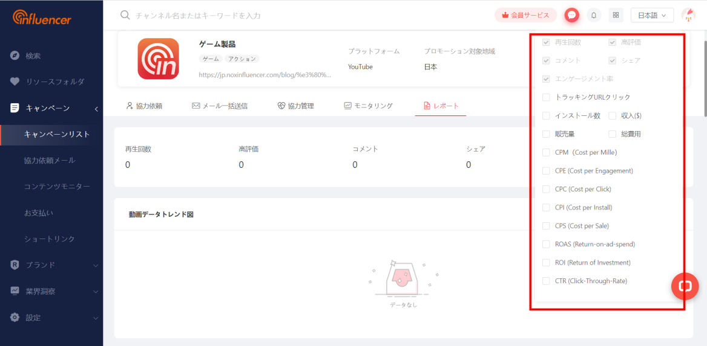Enable the インストール数 checkbox
Image resolution: width=707 pixels, height=346 pixels.
pyautogui.click(x=546, y=115)
